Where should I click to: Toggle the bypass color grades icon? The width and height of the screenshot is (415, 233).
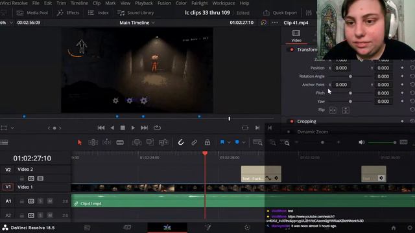click(264, 23)
